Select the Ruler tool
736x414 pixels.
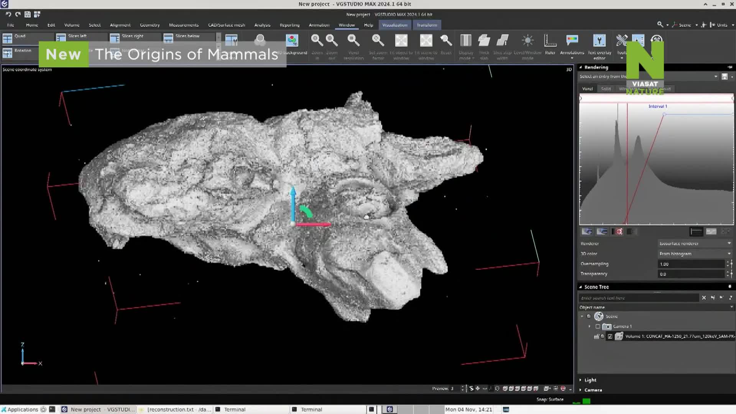[550, 41]
